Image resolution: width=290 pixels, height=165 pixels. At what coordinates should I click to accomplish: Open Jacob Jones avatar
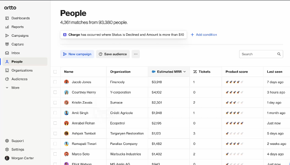tap(66, 82)
